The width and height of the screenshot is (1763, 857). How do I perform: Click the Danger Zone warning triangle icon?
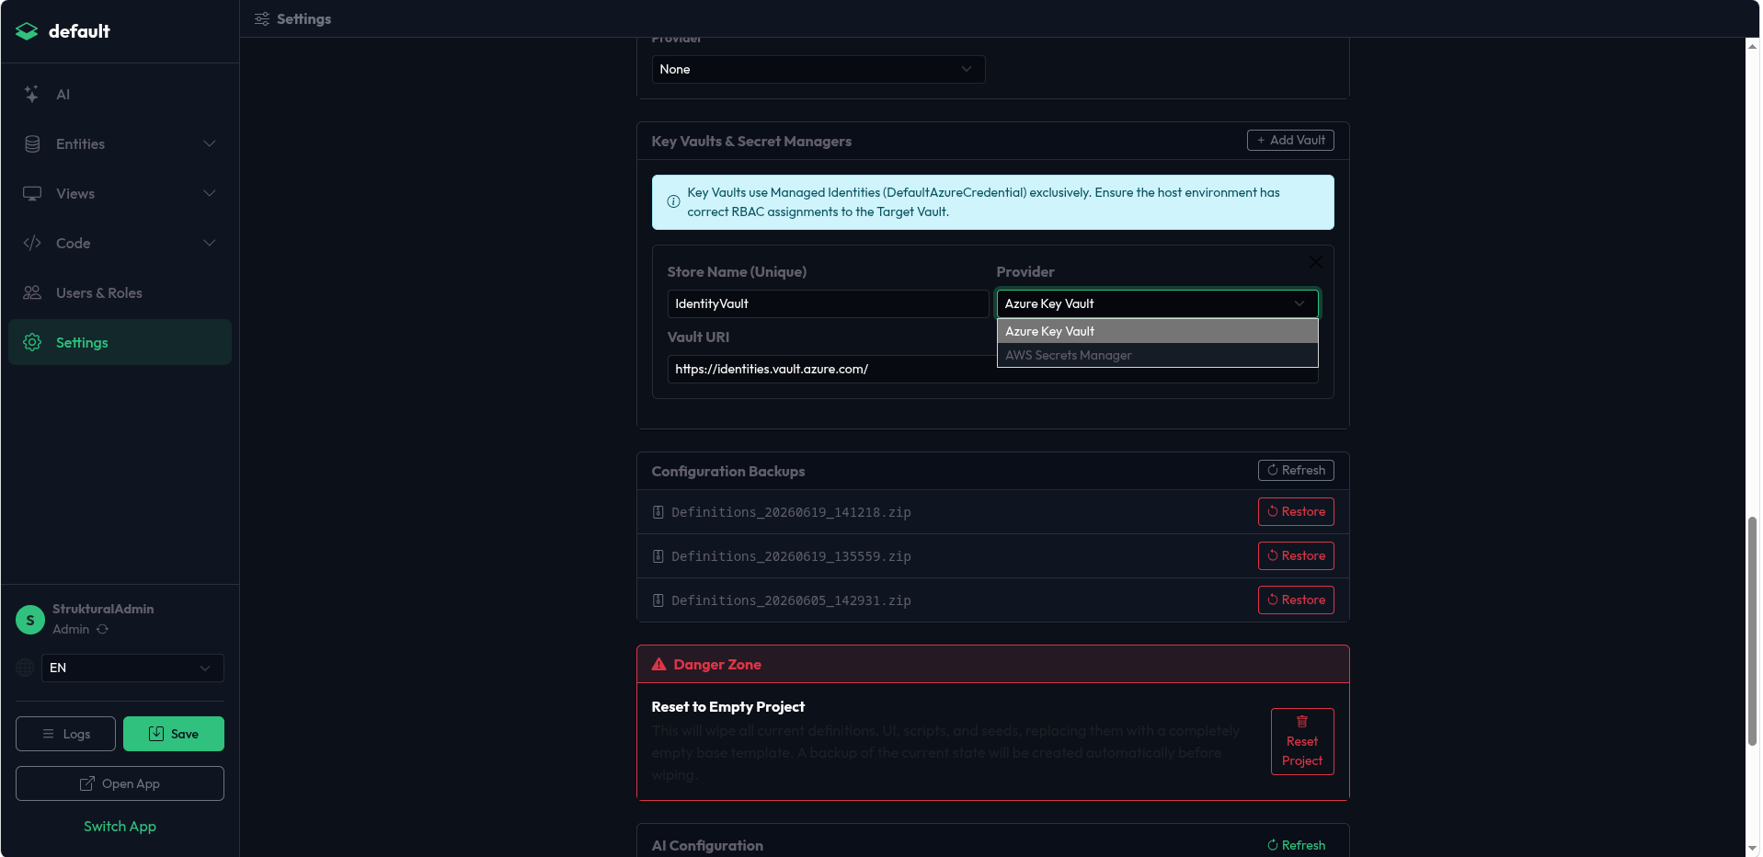coord(658,664)
